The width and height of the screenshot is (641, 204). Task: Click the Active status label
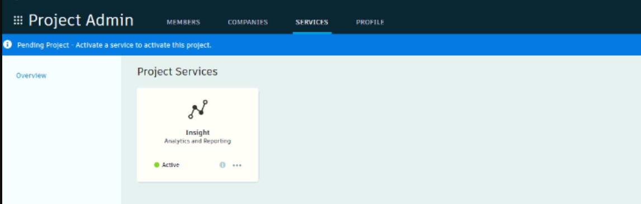tap(170, 165)
